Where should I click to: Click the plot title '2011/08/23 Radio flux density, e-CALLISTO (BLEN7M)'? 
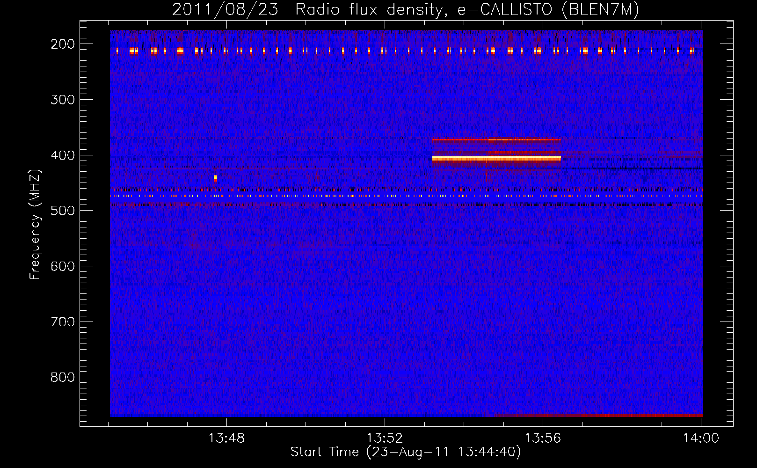click(x=406, y=9)
